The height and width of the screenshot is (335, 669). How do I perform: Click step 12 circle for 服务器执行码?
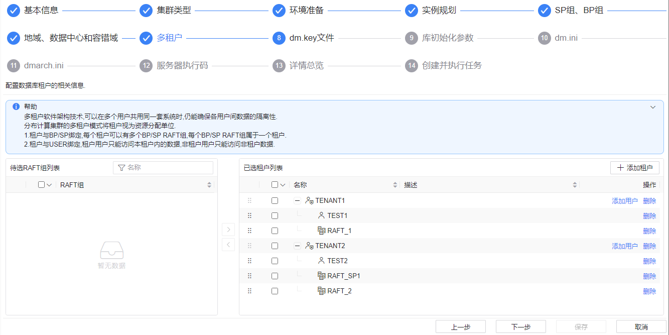146,65
